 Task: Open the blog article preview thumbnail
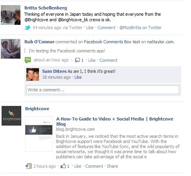(39, 134)
